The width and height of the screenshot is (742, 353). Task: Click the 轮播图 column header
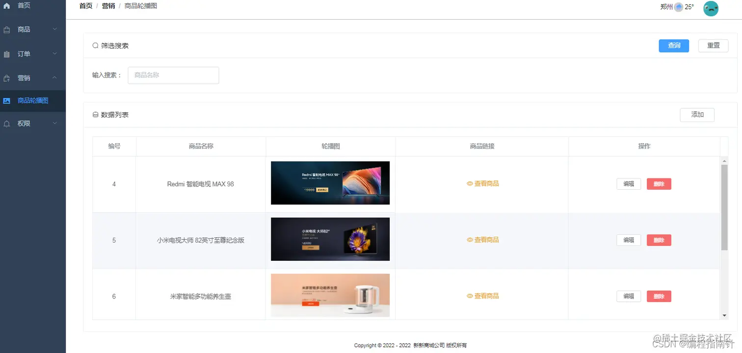coord(331,147)
